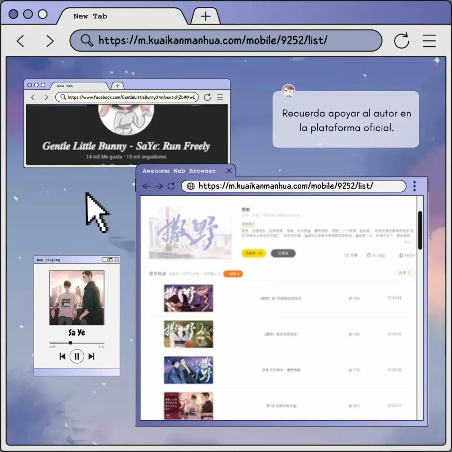Open the Gentle Little Bunny page title
The width and height of the screenshot is (452, 452).
(x=126, y=146)
